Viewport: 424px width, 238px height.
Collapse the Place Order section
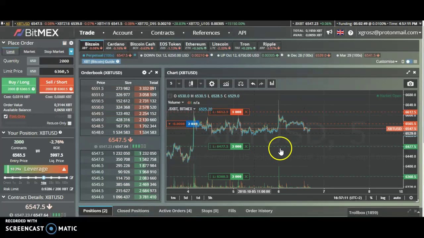tap(3, 43)
